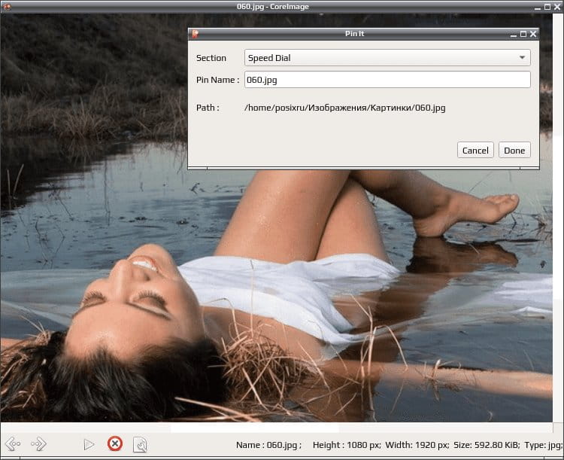Close the CoreImage window
This screenshot has height=460, width=564.
tap(557, 7)
